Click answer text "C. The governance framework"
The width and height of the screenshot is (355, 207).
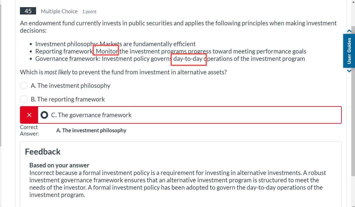pos(91,115)
